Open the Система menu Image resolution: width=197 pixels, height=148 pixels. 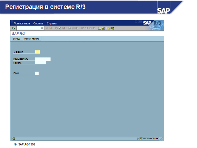tap(38, 23)
